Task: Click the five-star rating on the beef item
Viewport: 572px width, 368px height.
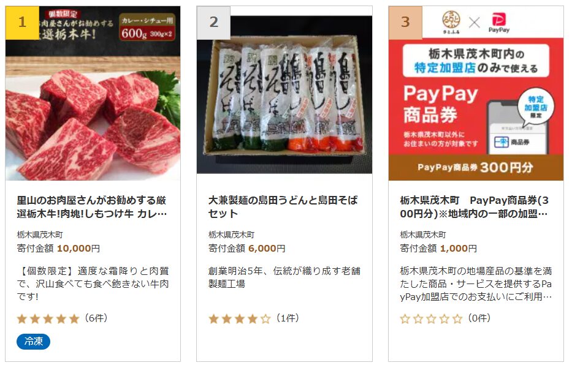Action: [48, 319]
